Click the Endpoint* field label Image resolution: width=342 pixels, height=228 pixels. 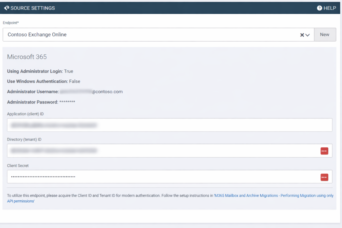tap(11, 23)
